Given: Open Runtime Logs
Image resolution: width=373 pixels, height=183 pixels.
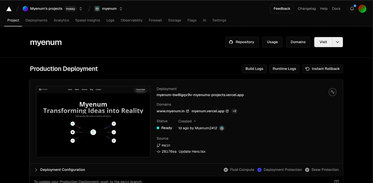Looking at the screenshot, I should click(284, 69).
